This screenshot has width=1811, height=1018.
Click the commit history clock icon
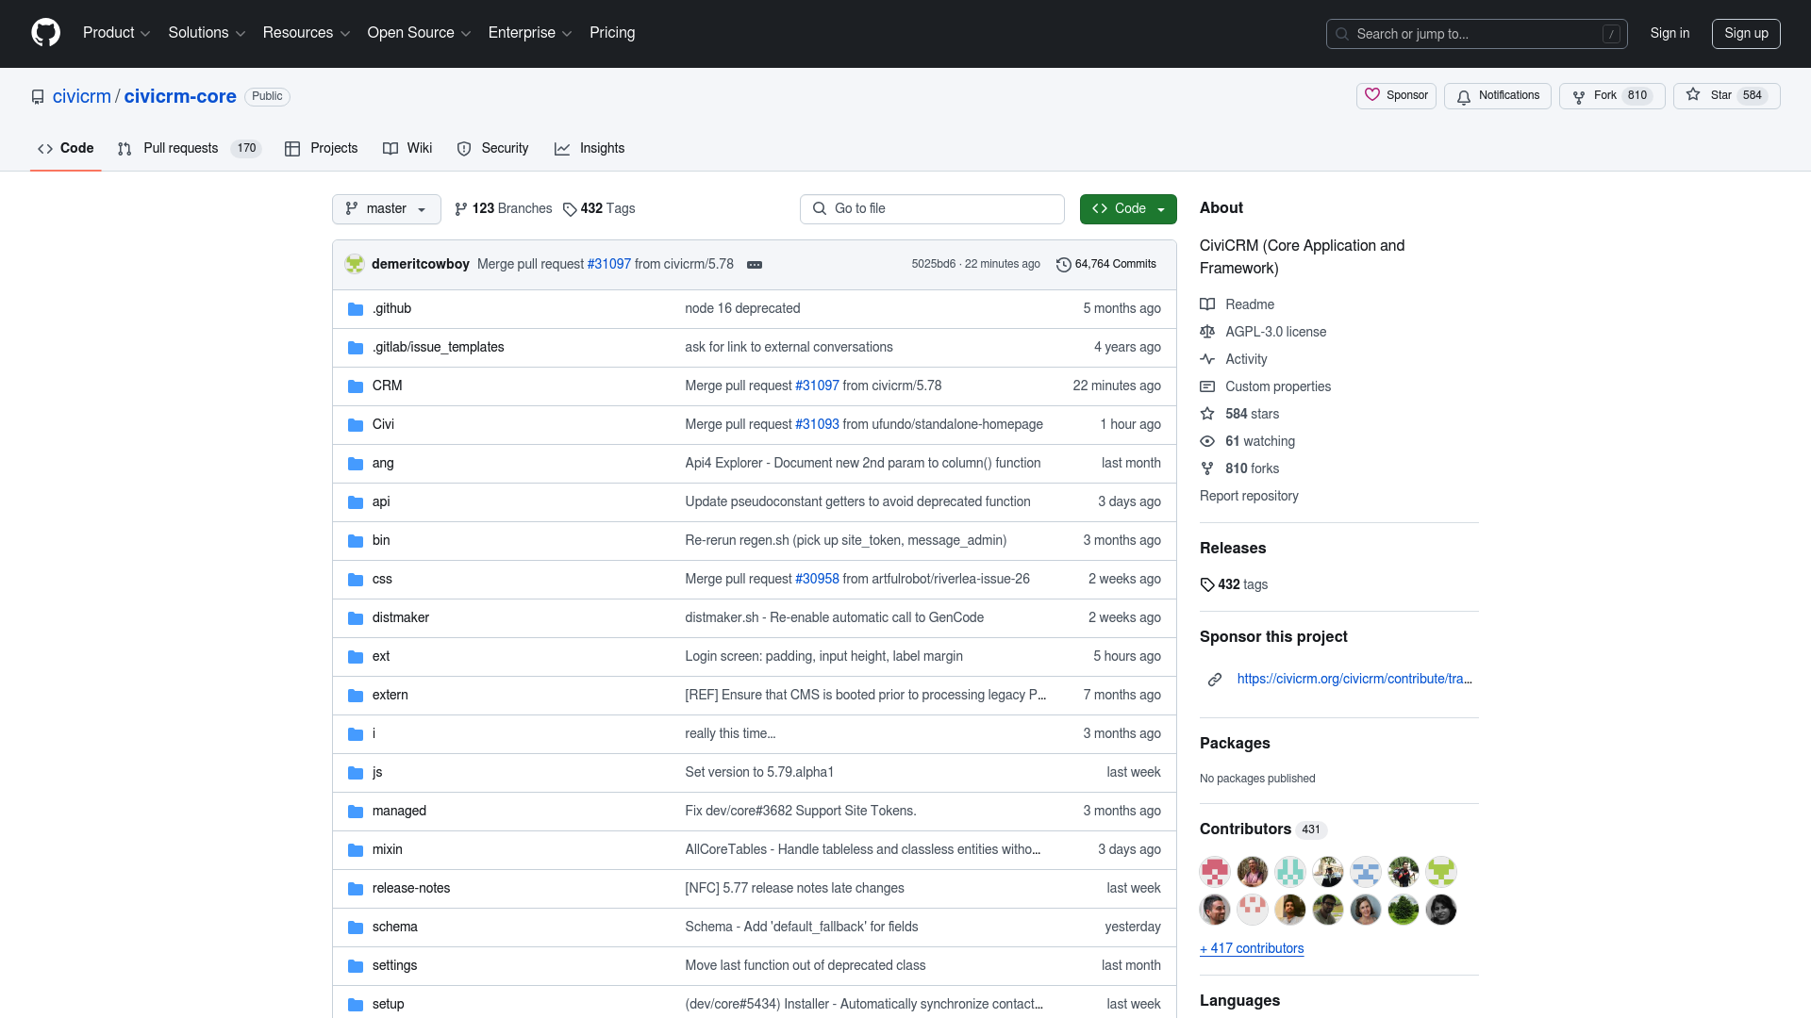point(1063,265)
